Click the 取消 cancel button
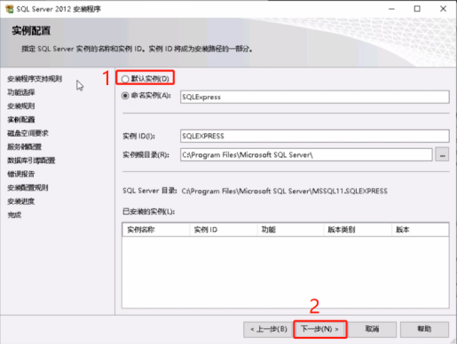This screenshot has height=344, width=457. click(x=372, y=329)
